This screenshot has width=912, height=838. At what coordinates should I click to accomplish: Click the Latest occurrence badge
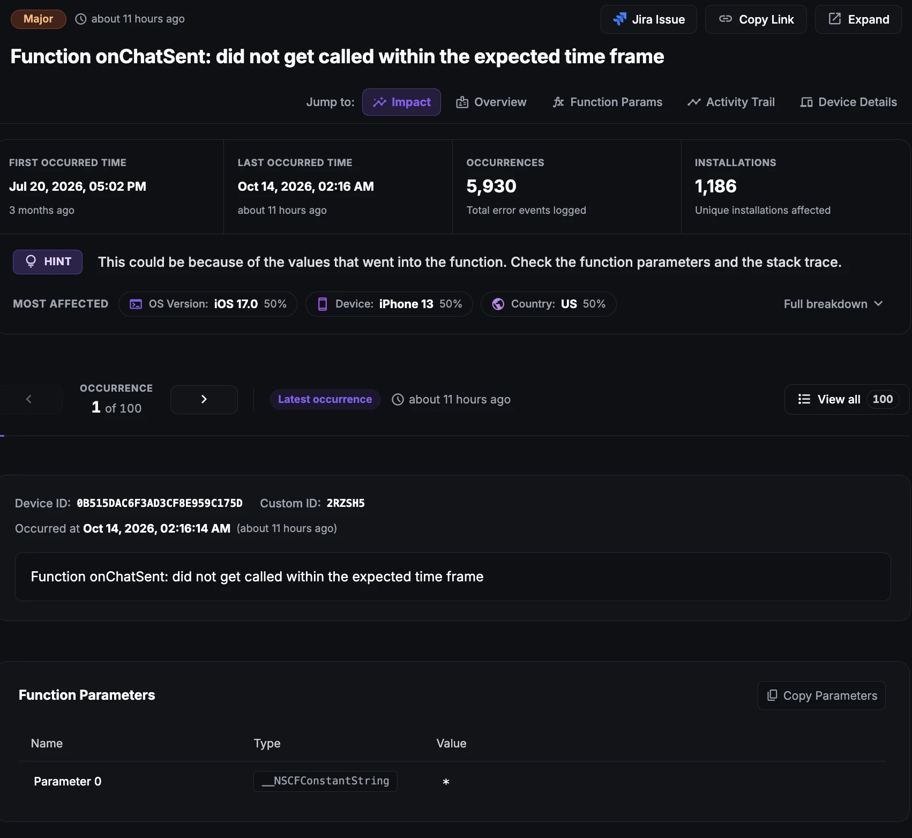click(x=325, y=399)
